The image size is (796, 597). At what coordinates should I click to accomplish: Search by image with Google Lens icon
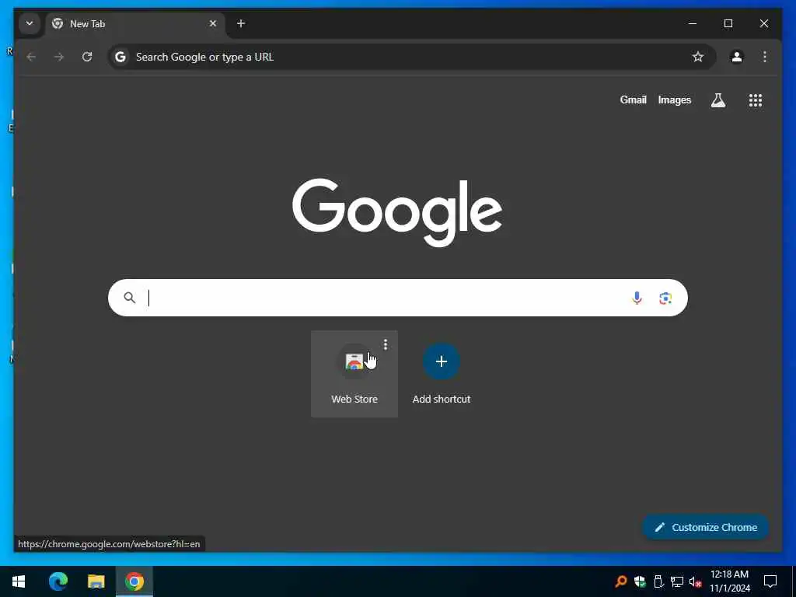[665, 298]
